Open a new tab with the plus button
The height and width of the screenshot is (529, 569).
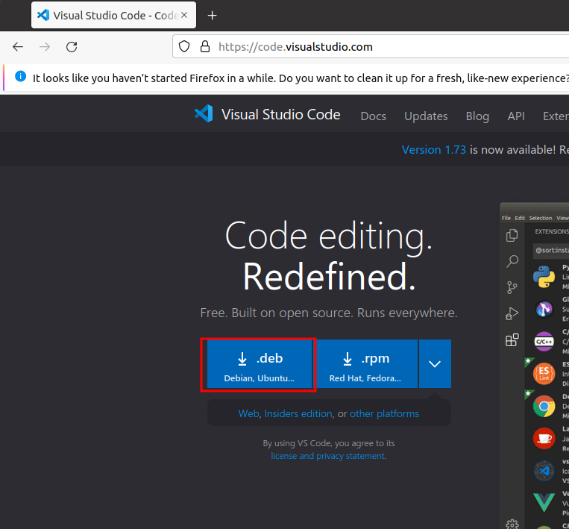[x=212, y=16]
